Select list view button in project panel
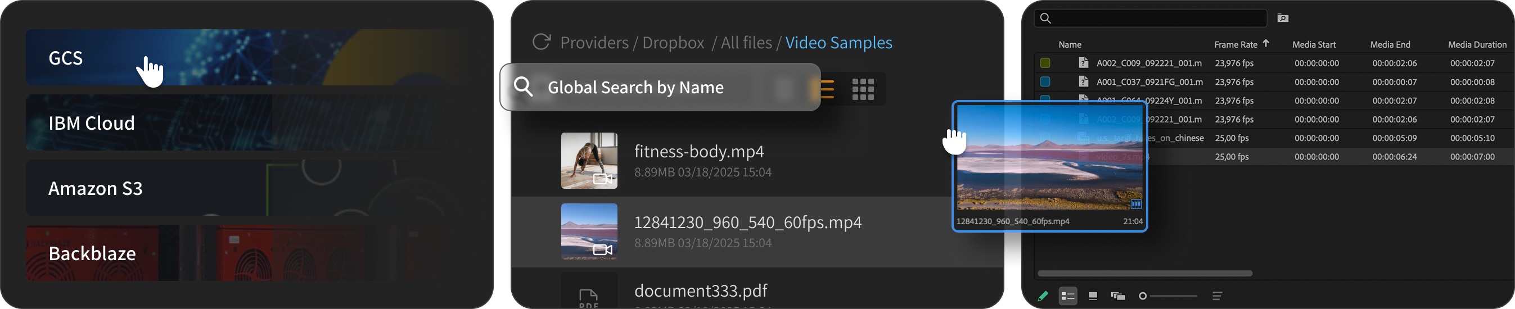The image size is (1515, 309). point(1067,296)
